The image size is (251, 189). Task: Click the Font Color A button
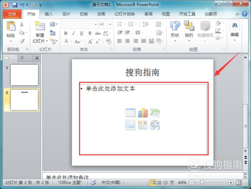coord(66,41)
